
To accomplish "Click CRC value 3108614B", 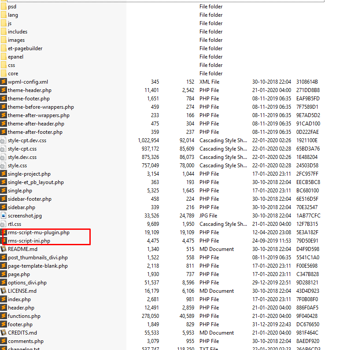I will 307,82.
